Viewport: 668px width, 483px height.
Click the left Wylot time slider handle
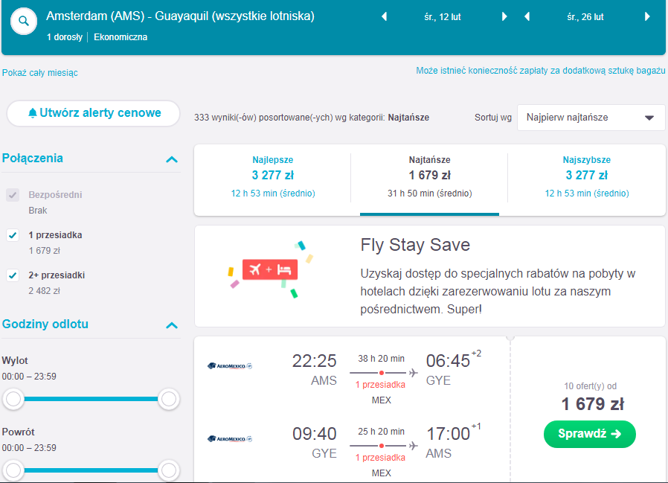13,399
